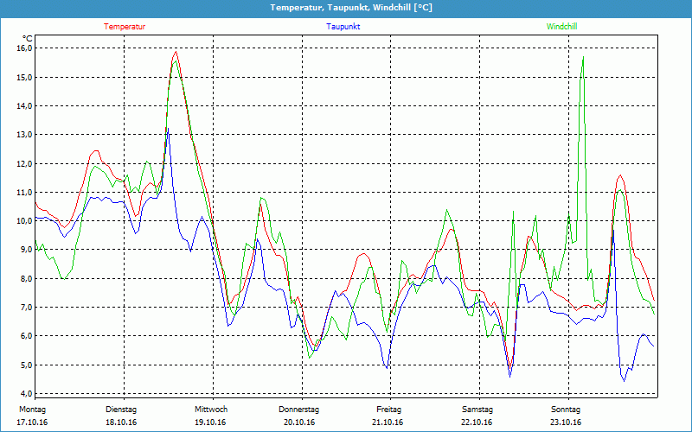
Task: Click the date 20.10.16
Action: pyautogui.click(x=299, y=422)
